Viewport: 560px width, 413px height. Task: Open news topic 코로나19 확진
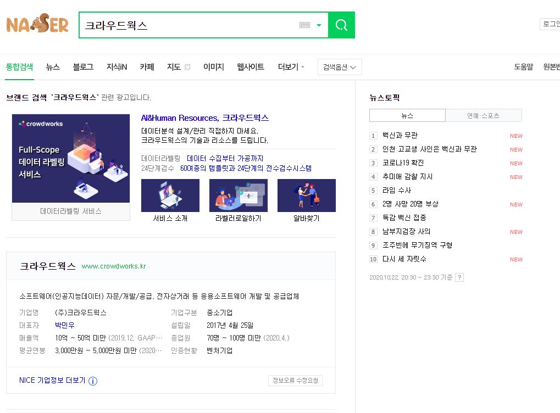point(403,163)
